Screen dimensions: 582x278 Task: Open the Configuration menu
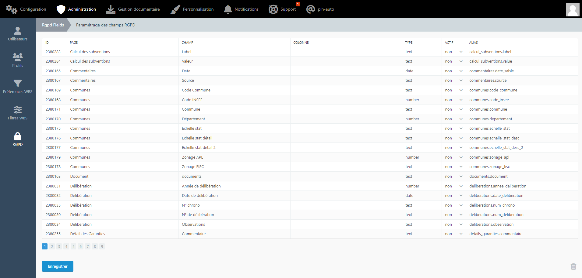pos(26,9)
